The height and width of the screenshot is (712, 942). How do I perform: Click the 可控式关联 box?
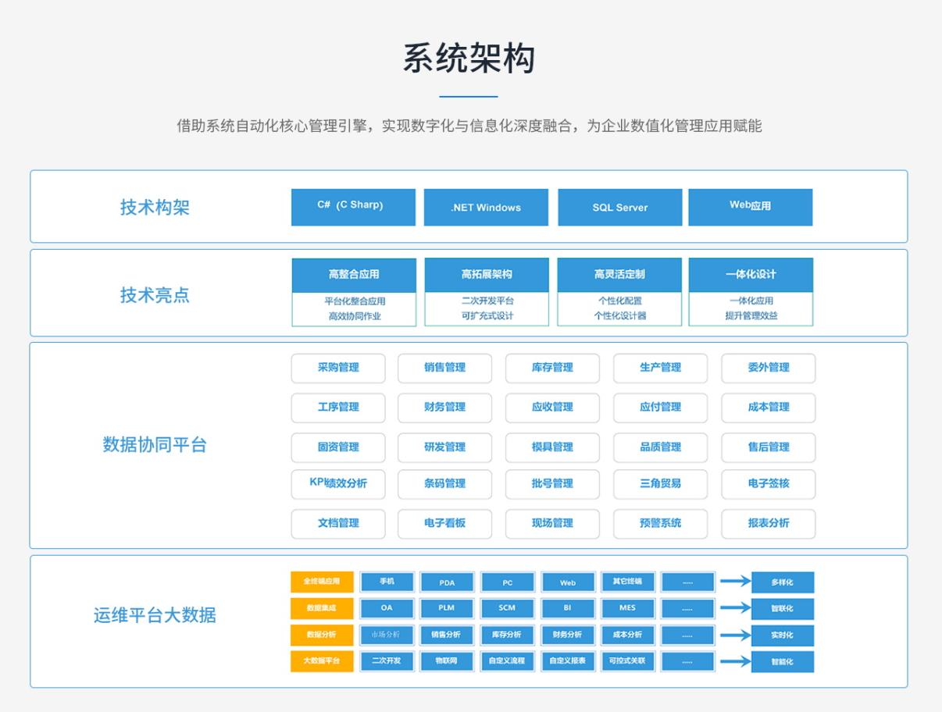628,661
